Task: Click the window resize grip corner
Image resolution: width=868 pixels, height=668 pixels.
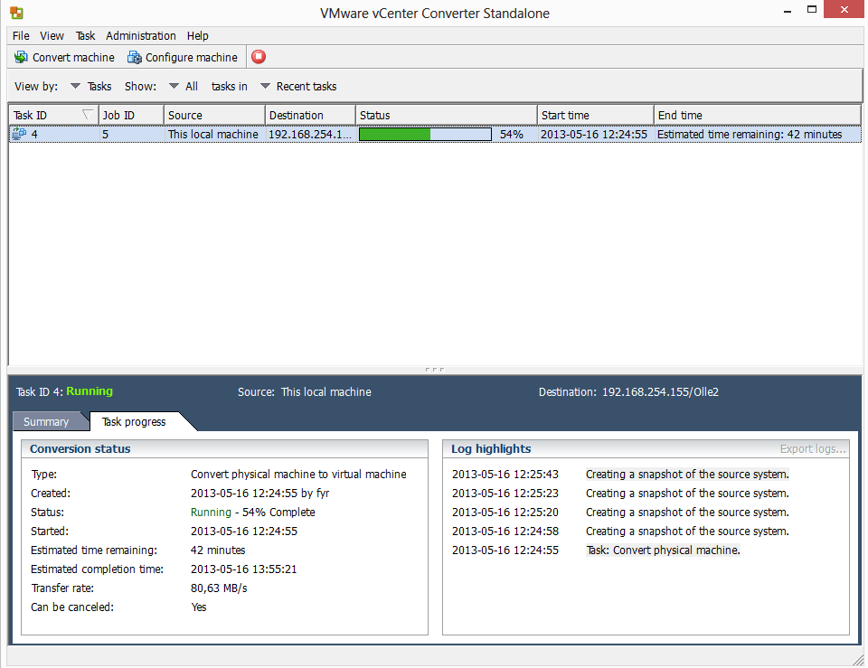Action: coord(858,660)
